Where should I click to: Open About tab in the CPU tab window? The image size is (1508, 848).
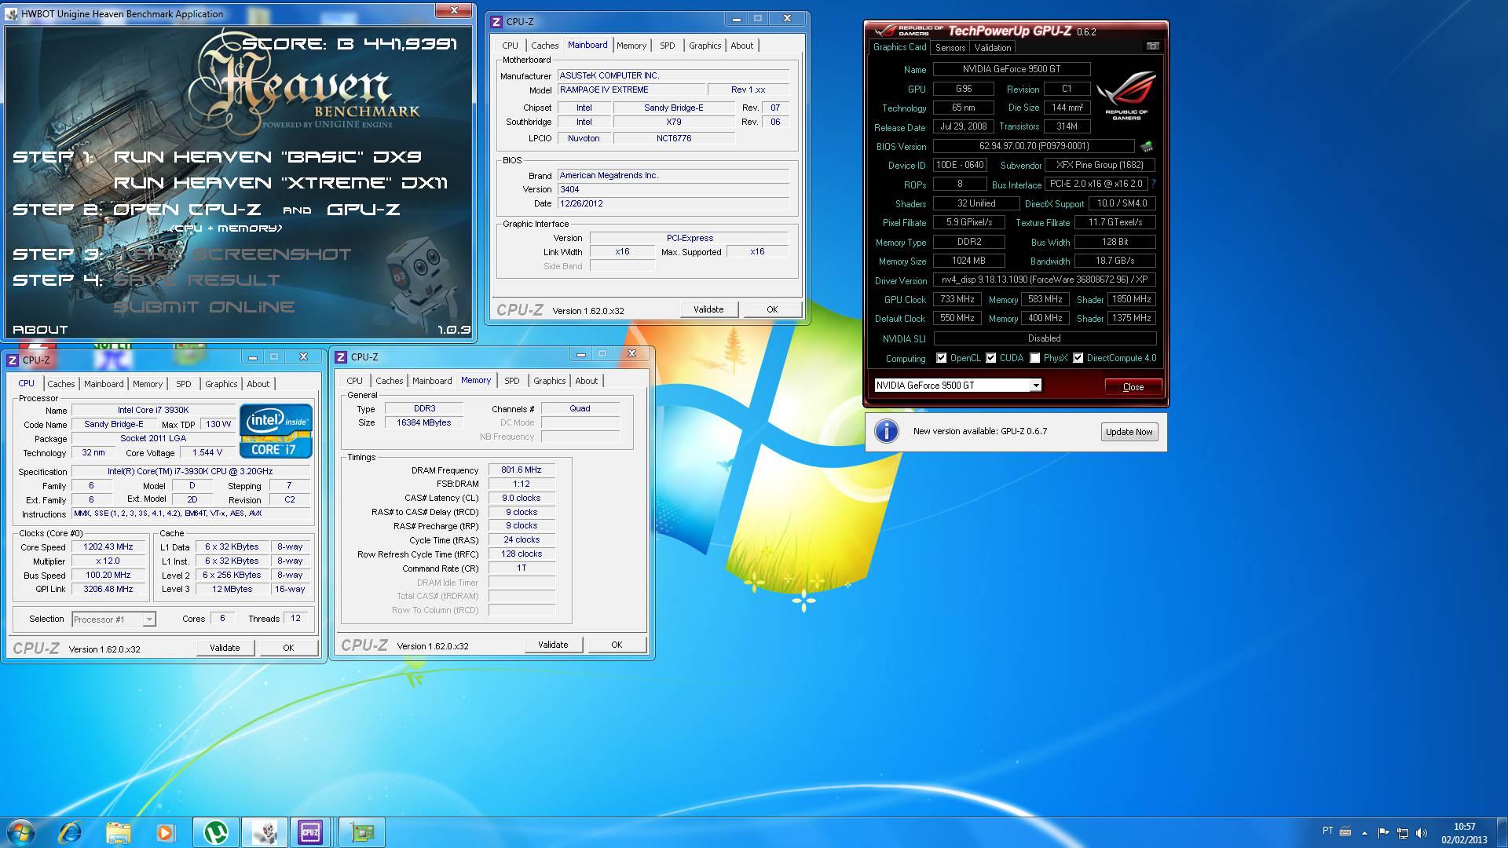(x=258, y=384)
